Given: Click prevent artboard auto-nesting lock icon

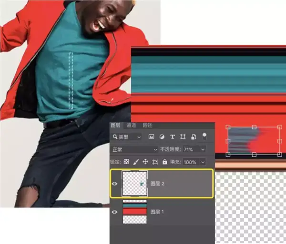Looking at the screenshot, I should click(x=155, y=162).
